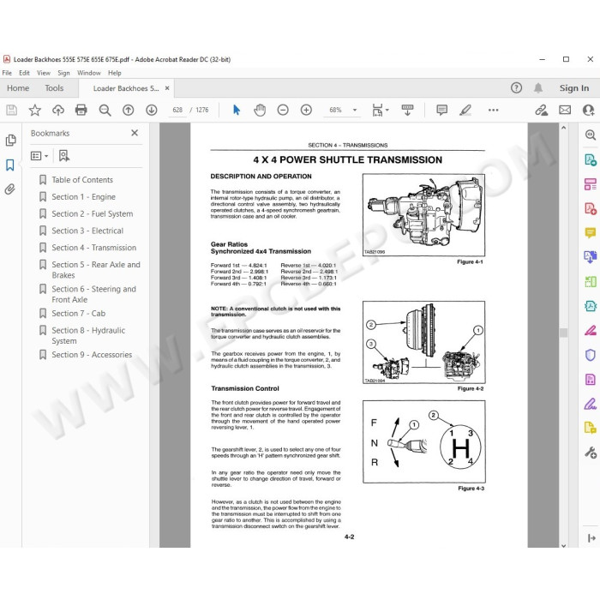The height and width of the screenshot is (600, 600).
Task: Open Fill & Sign tool in right pane
Action: [590, 404]
